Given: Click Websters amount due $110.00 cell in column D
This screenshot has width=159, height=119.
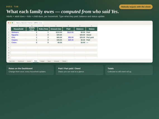Looking at the screenshot, I should pyautogui.click(x=56, y=32).
